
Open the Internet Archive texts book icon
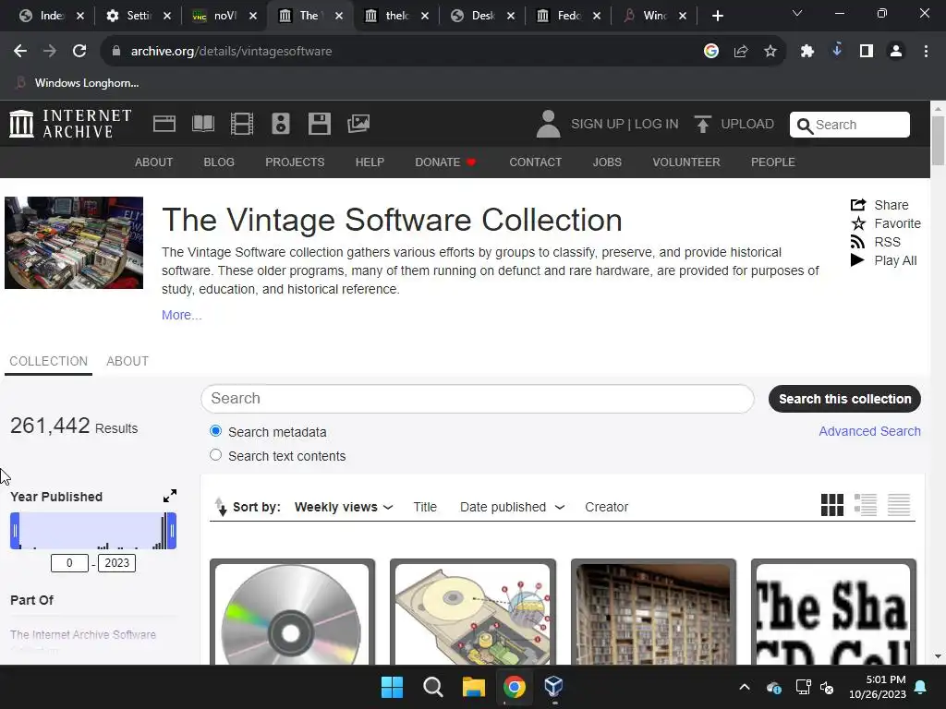pyautogui.click(x=202, y=124)
